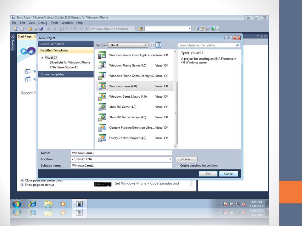Click the Add New Item toolbar icon
Viewport: 302px width, 226px height.
pos(22,29)
